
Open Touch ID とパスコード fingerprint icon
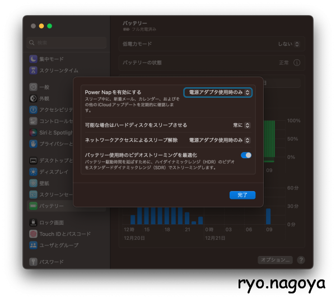point(34,234)
